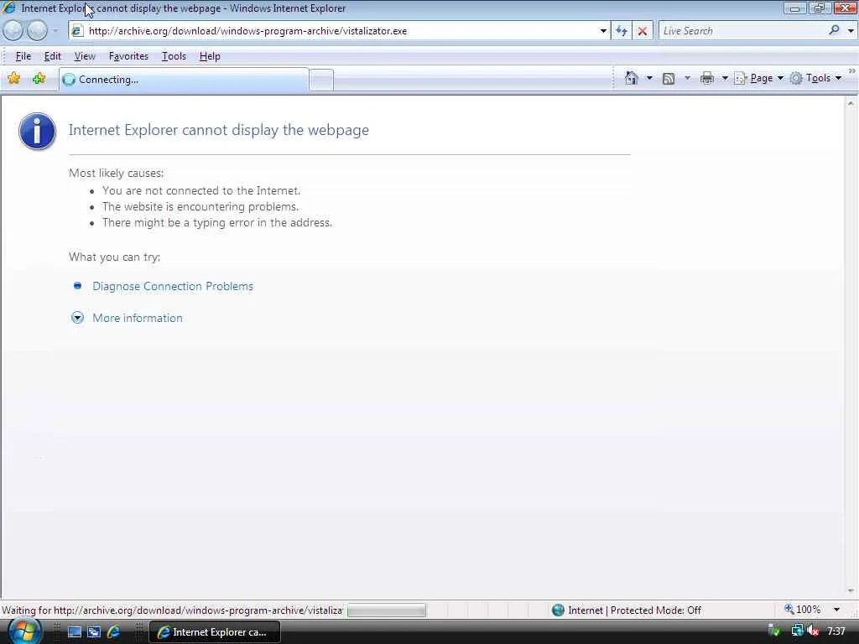The height and width of the screenshot is (644, 859).
Task: Click the page icon in address bar
Action: [x=77, y=31]
